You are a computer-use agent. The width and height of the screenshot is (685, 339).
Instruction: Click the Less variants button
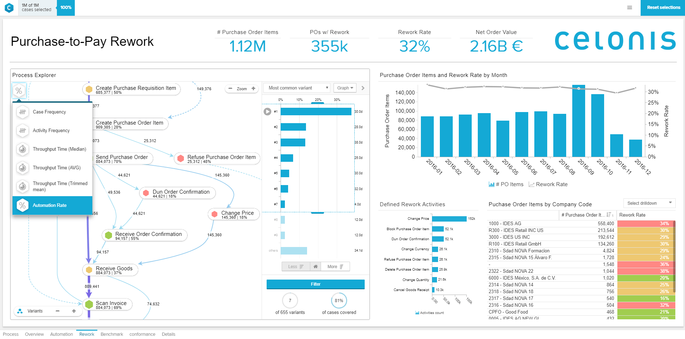(x=296, y=266)
